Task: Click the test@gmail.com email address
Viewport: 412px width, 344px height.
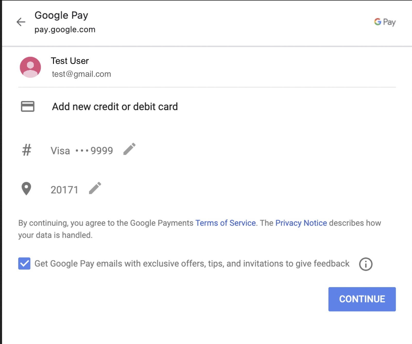Action: click(x=81, y=74)
